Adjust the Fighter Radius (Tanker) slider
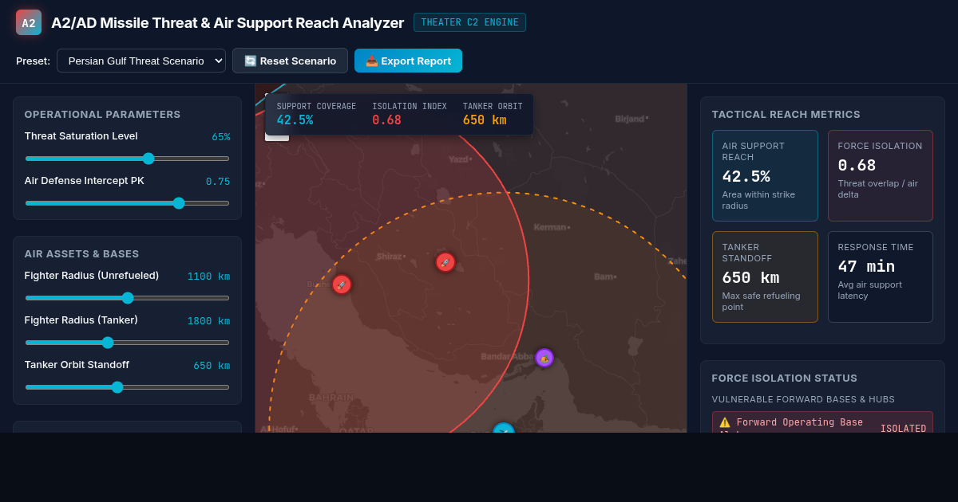 pos(127,343)
